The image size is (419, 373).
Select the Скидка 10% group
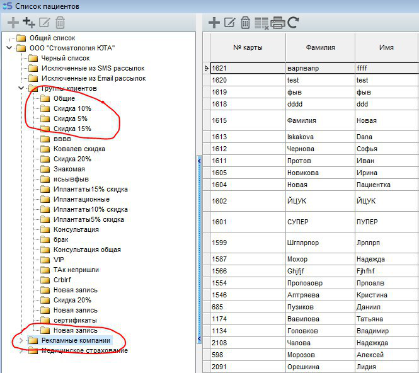pos(72,108)
